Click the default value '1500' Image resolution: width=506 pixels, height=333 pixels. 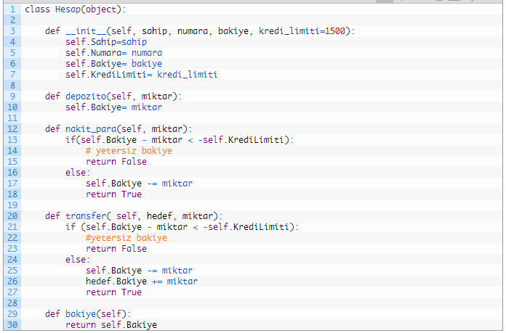click(335, 31)
